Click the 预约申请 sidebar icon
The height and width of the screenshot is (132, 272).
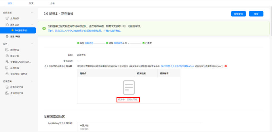pyautogui.click(x=7, y=50)
